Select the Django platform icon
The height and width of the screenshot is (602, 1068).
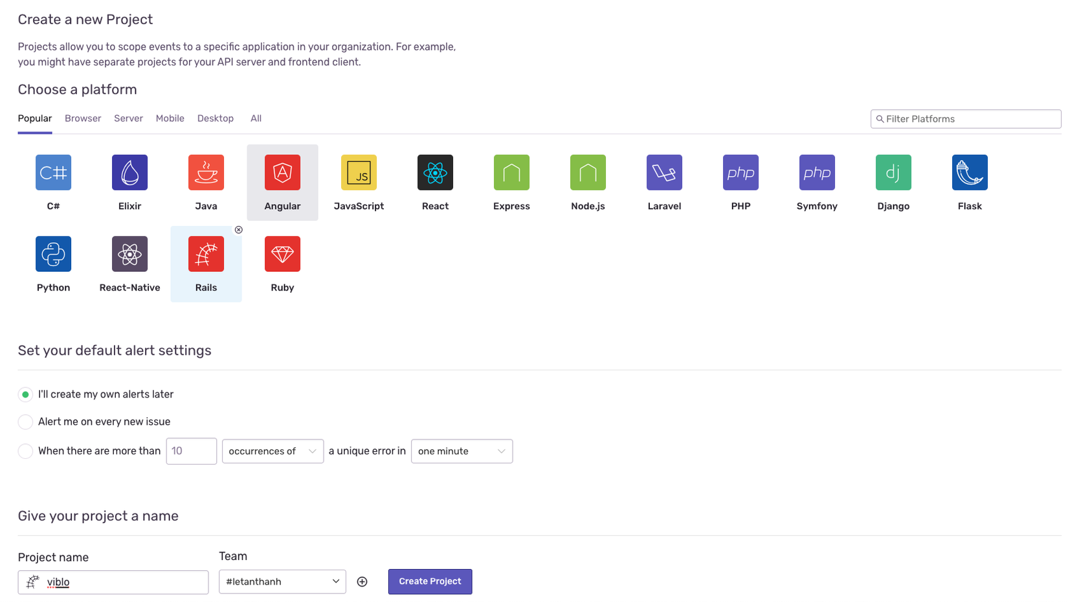point(893,173)
